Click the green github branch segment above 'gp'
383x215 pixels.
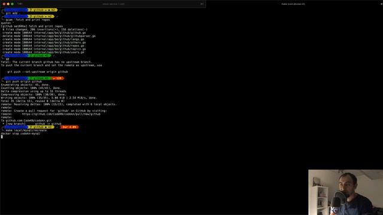point(39,56)
